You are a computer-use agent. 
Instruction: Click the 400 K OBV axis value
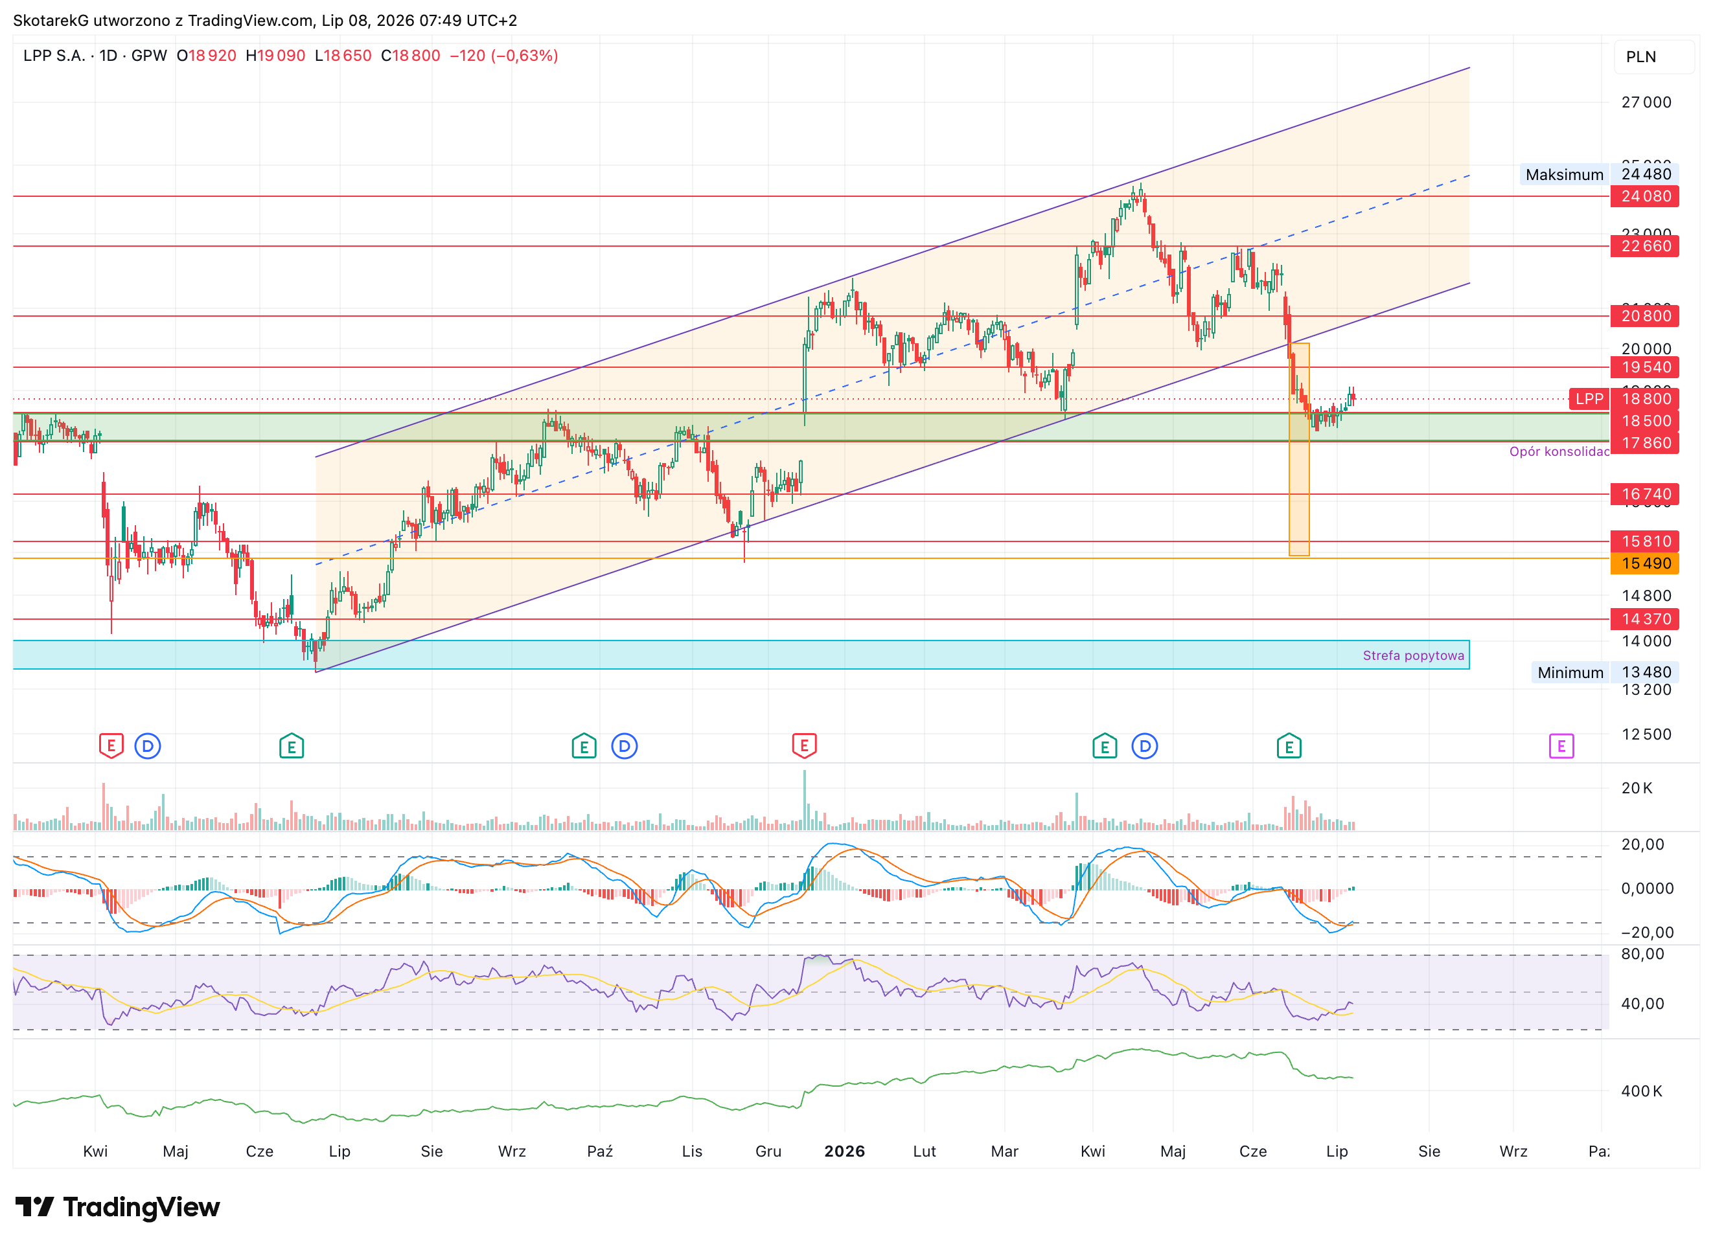(x=1641, y=1091)
